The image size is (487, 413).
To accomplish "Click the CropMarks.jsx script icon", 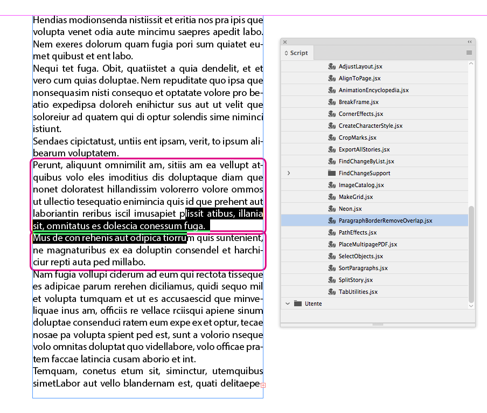I will [332, 137].
